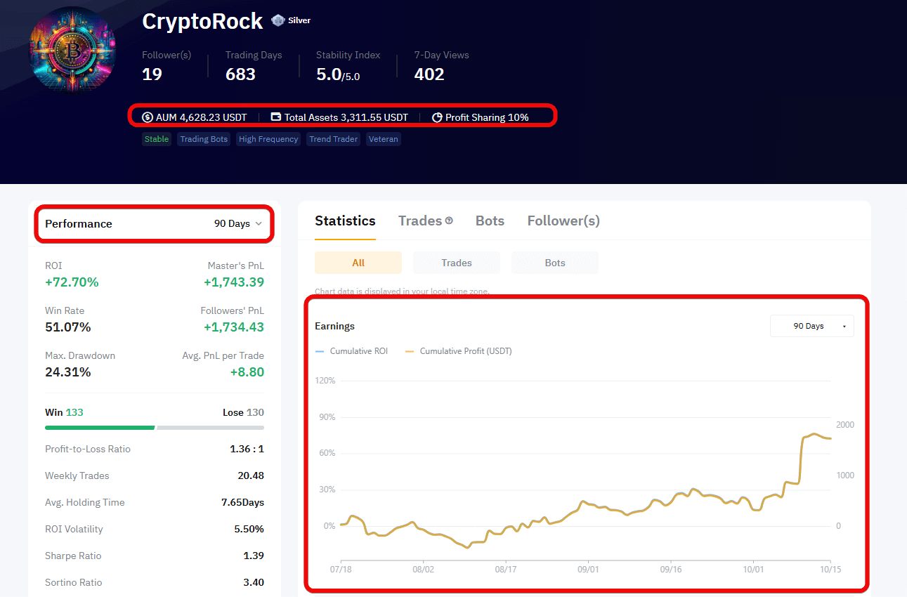Click the green Stable tag
Screen dimensions: 907x597
(x=157, y=139)
